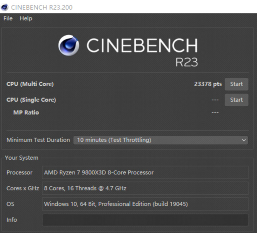Image resolution: width=257 pixels, height=233 pixels.
Task: Open the Minimum Test Duration dropdown
Action: click(x=161, y=140)
